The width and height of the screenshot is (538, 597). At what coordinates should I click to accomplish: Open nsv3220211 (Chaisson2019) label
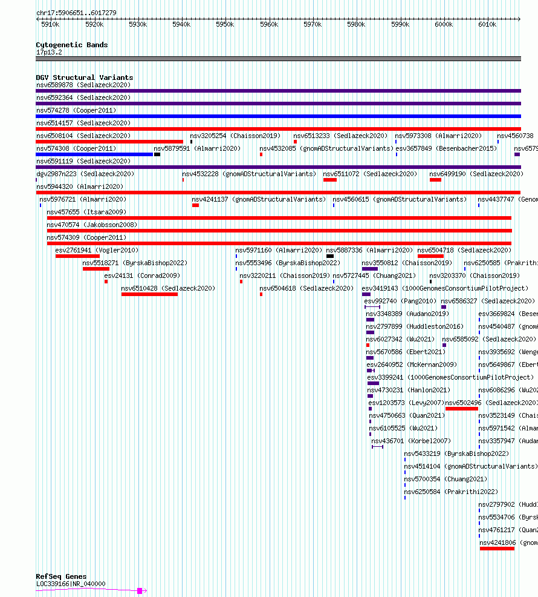284,275
